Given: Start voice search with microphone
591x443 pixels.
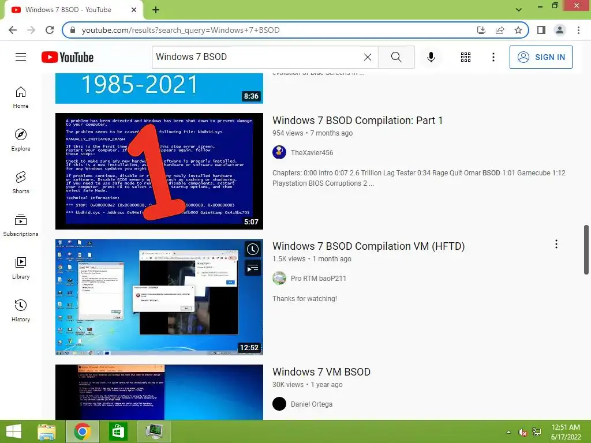Looking at the screenshot, I should coord(431,57).
